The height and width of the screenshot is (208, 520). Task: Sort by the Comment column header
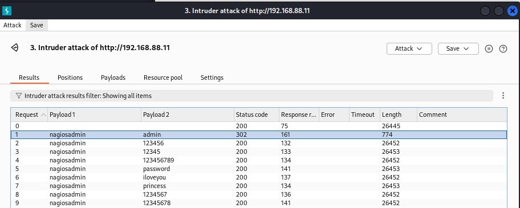click(462, 115)
